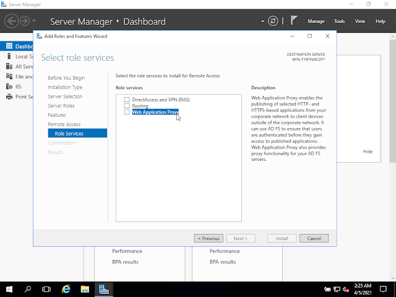Click Hide link in Server Manager dashboard
396x297 pixels.
click(368, 152)
